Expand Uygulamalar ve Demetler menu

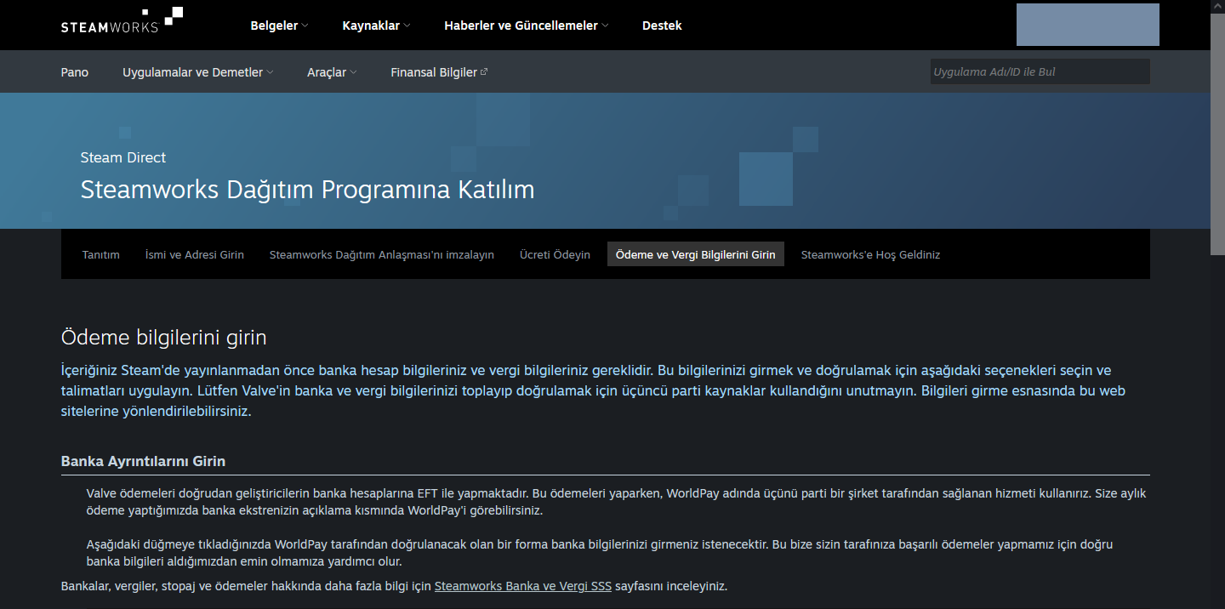tap(198, 72)
